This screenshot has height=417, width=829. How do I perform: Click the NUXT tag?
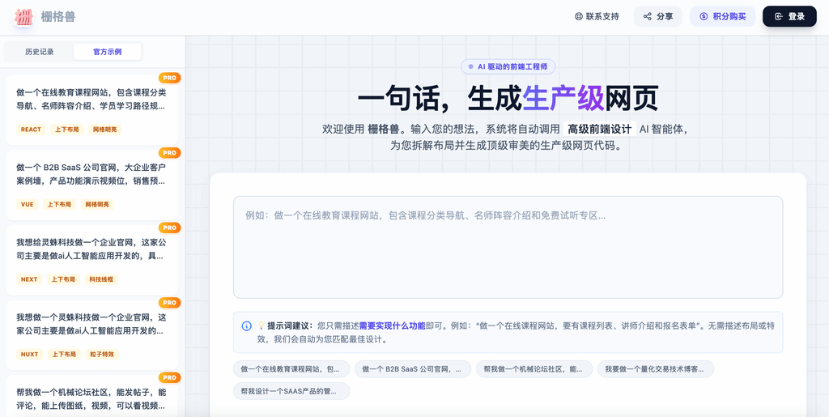pos(30,355)
